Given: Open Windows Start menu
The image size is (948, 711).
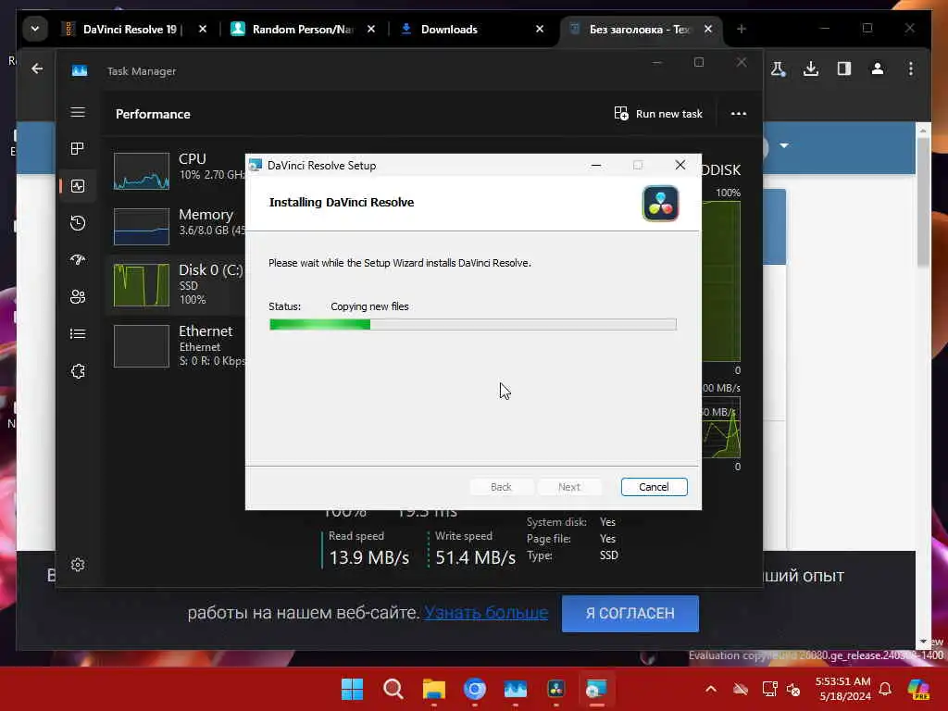Looking at the screenshot, I should 352,689.
